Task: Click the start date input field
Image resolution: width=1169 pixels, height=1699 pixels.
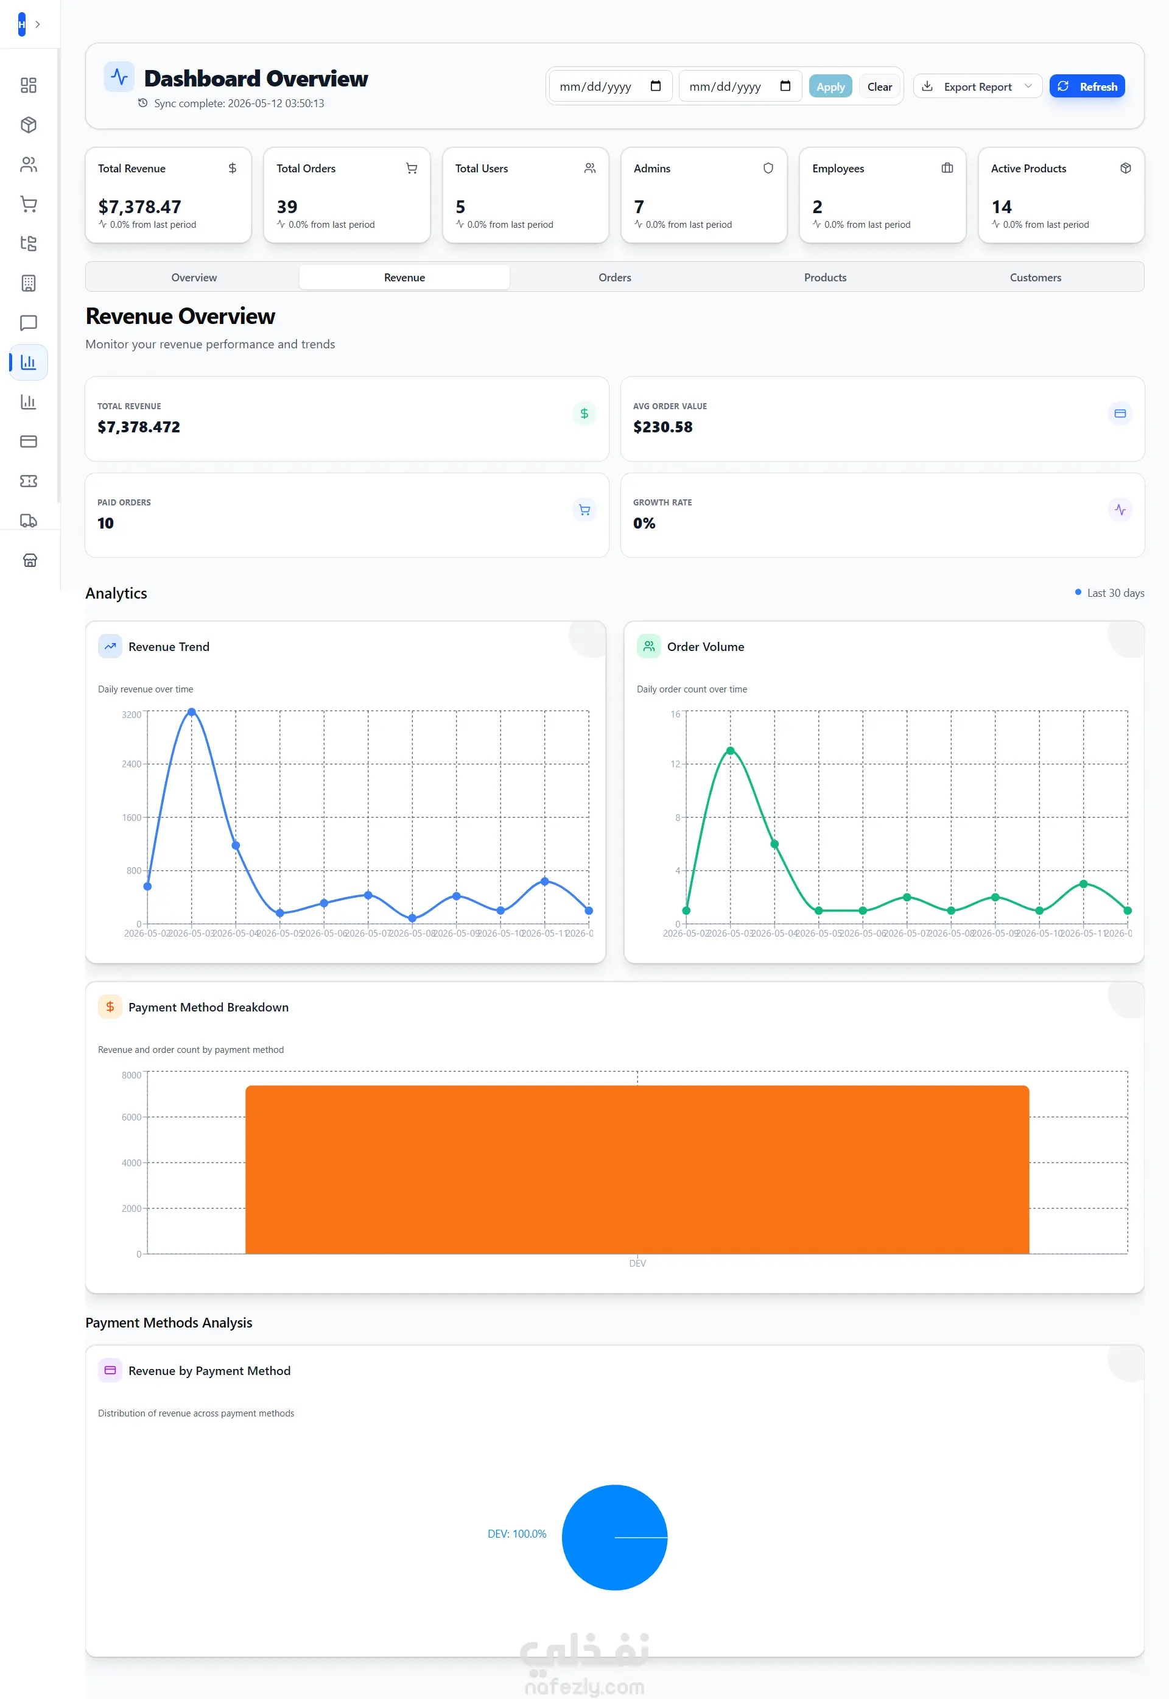Action: point(610,86)
